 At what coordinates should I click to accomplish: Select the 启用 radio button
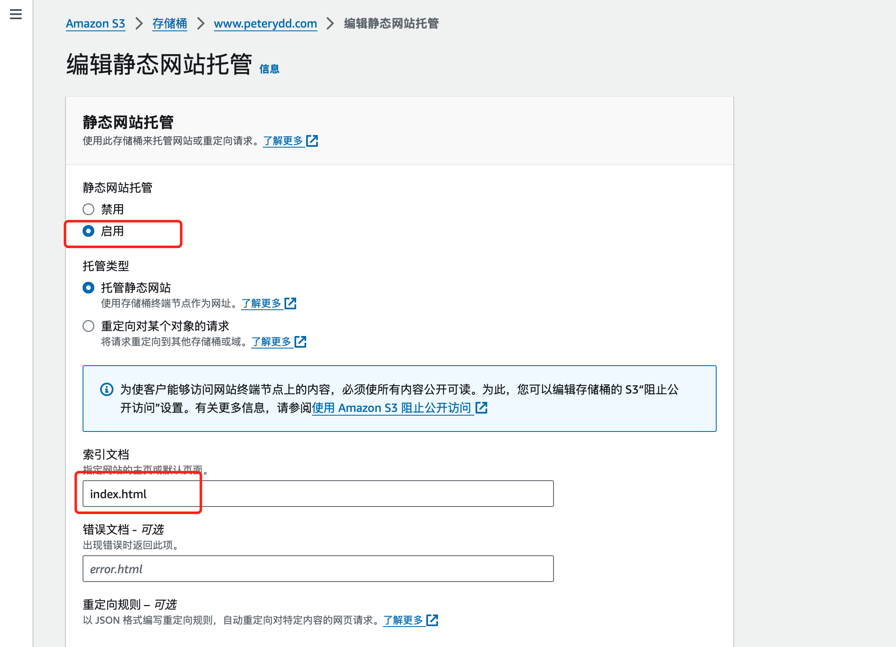pyautogui.click(x=88, y=231)
